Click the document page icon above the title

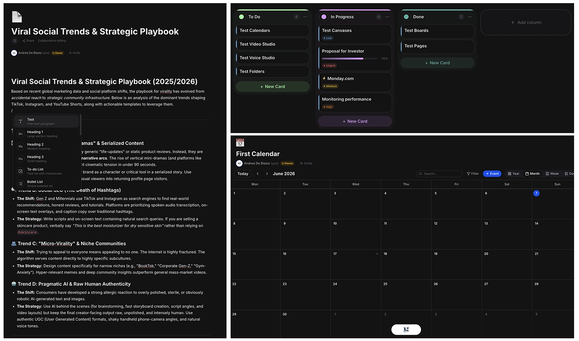point(16,17)
